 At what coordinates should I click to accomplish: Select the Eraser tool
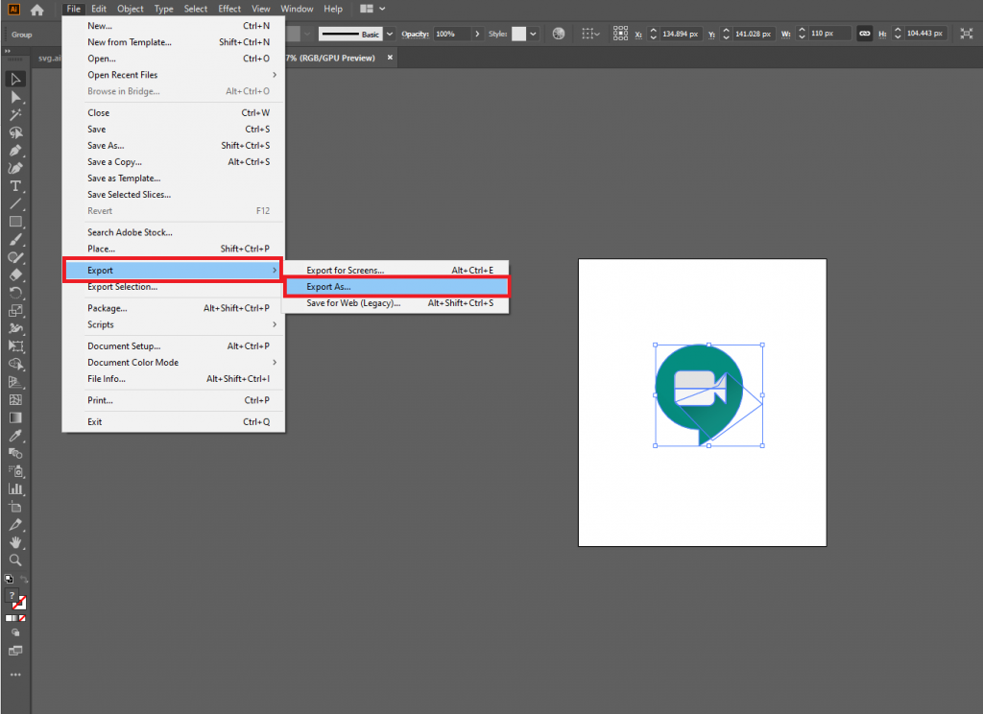point(15,274)
